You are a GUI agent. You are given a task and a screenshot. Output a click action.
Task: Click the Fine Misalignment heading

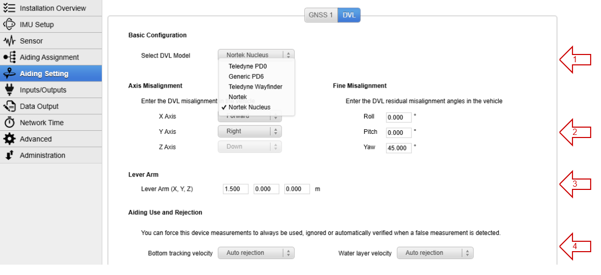pos(359,86)
